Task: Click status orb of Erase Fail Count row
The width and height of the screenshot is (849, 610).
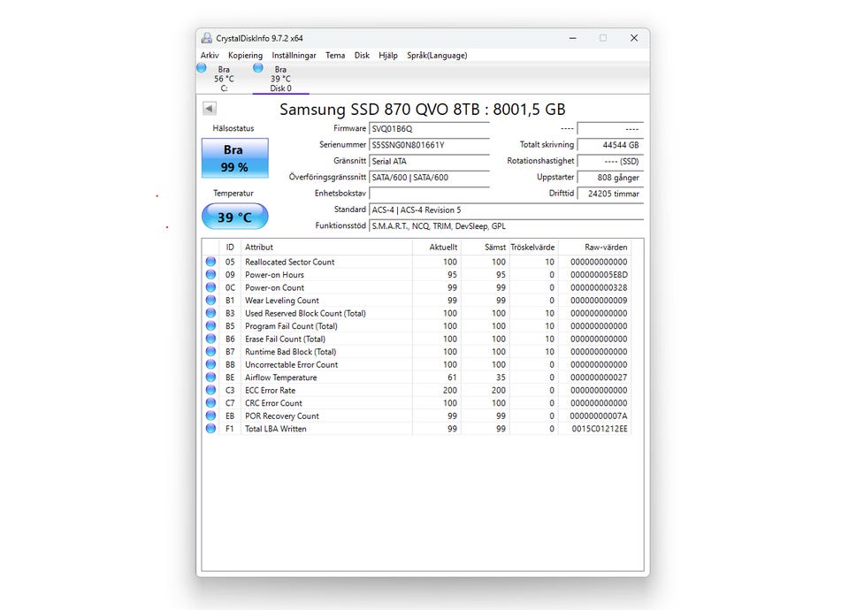Action: (x=210, y=339)
